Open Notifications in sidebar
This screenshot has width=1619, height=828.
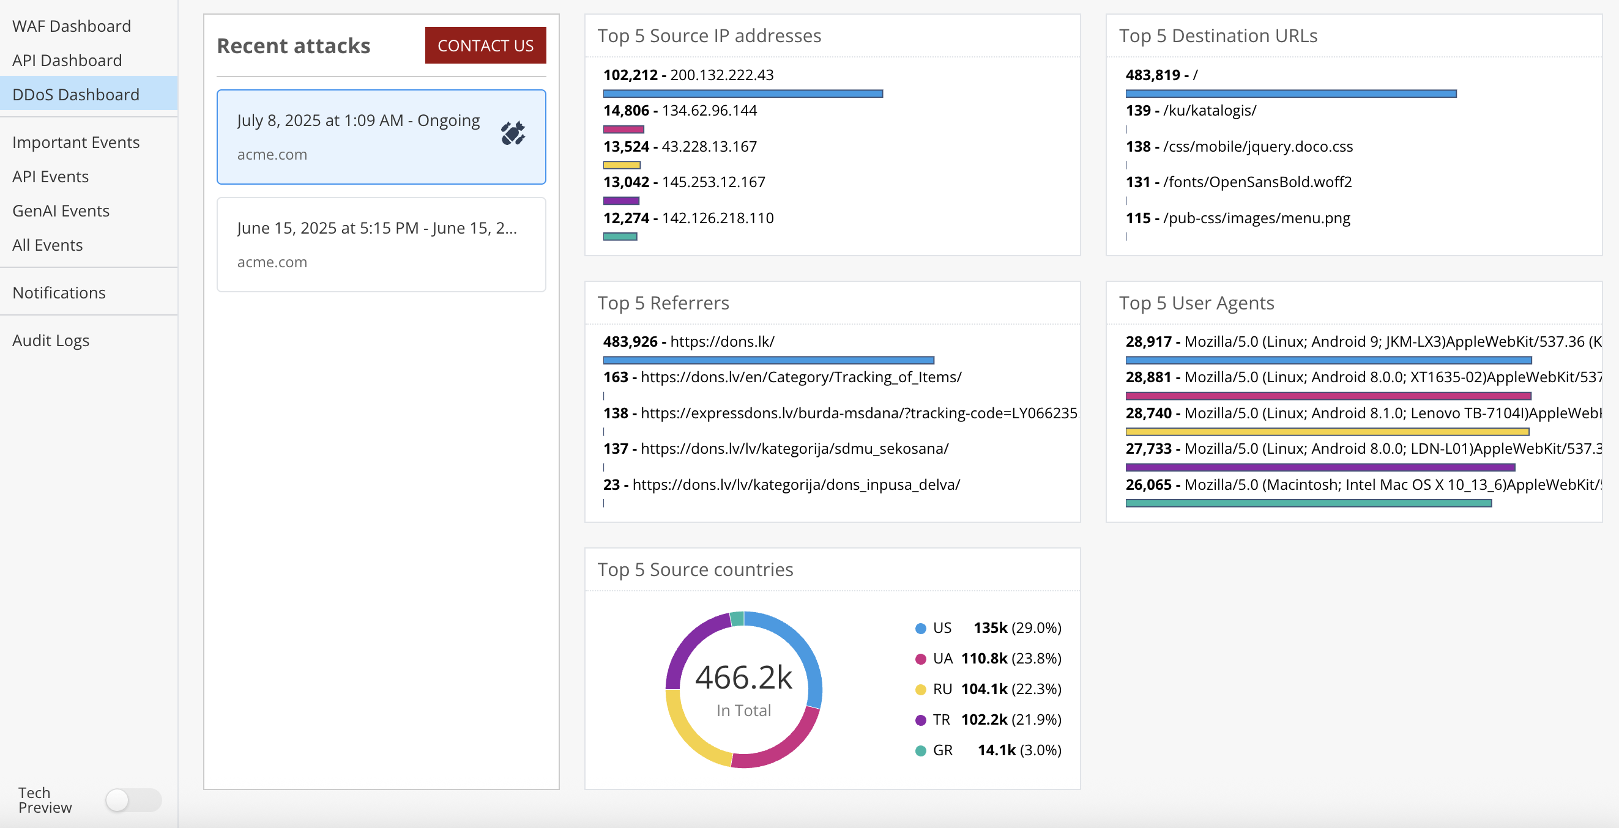click(59, 293)
